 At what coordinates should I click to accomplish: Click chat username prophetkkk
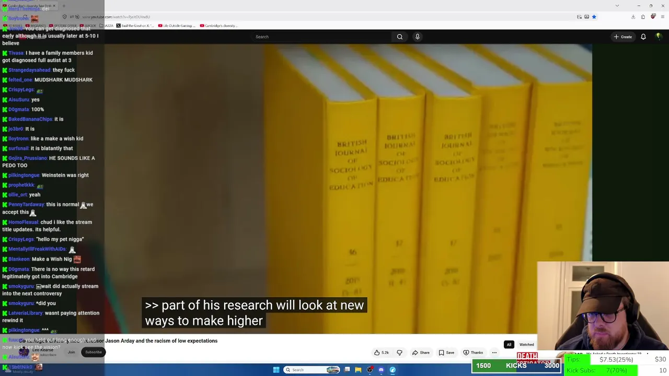21,185
